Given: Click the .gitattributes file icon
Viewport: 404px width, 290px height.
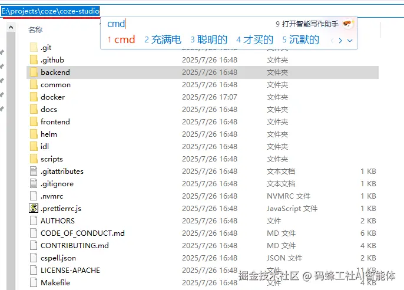Looking at the screenshot, I should [34, 171].
